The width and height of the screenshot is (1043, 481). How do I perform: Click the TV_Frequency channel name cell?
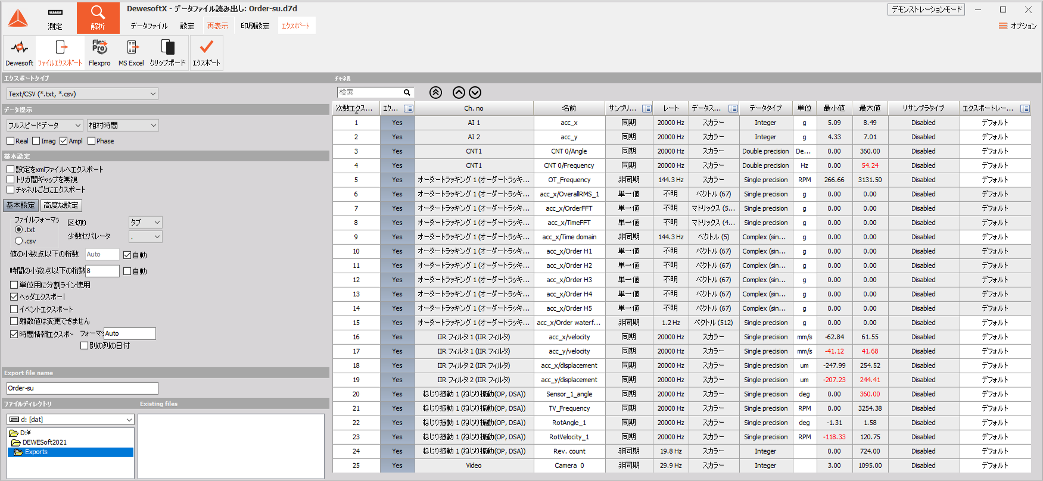(x=569, y=408)
